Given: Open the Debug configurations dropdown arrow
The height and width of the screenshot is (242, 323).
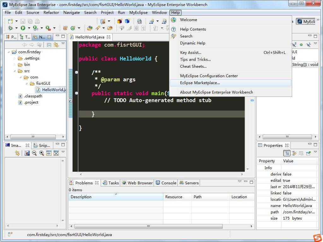Looking at the screenshot, I should (x=16, y=28).
